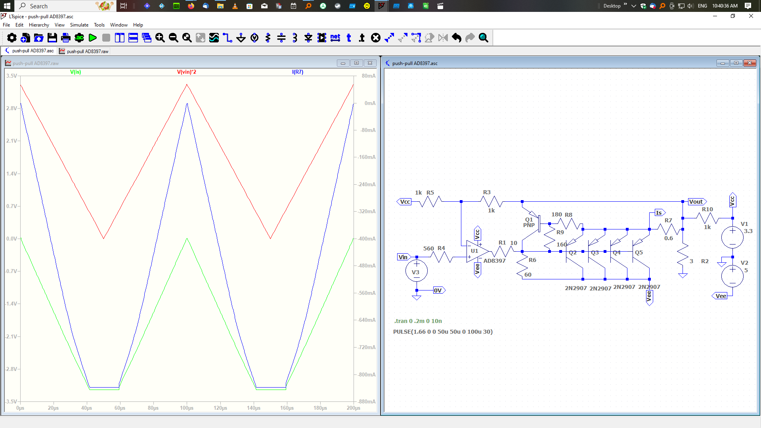Screen dimensions: 761x428
Task: Click the Zoom In magnifier
Action: click(160, 38)
